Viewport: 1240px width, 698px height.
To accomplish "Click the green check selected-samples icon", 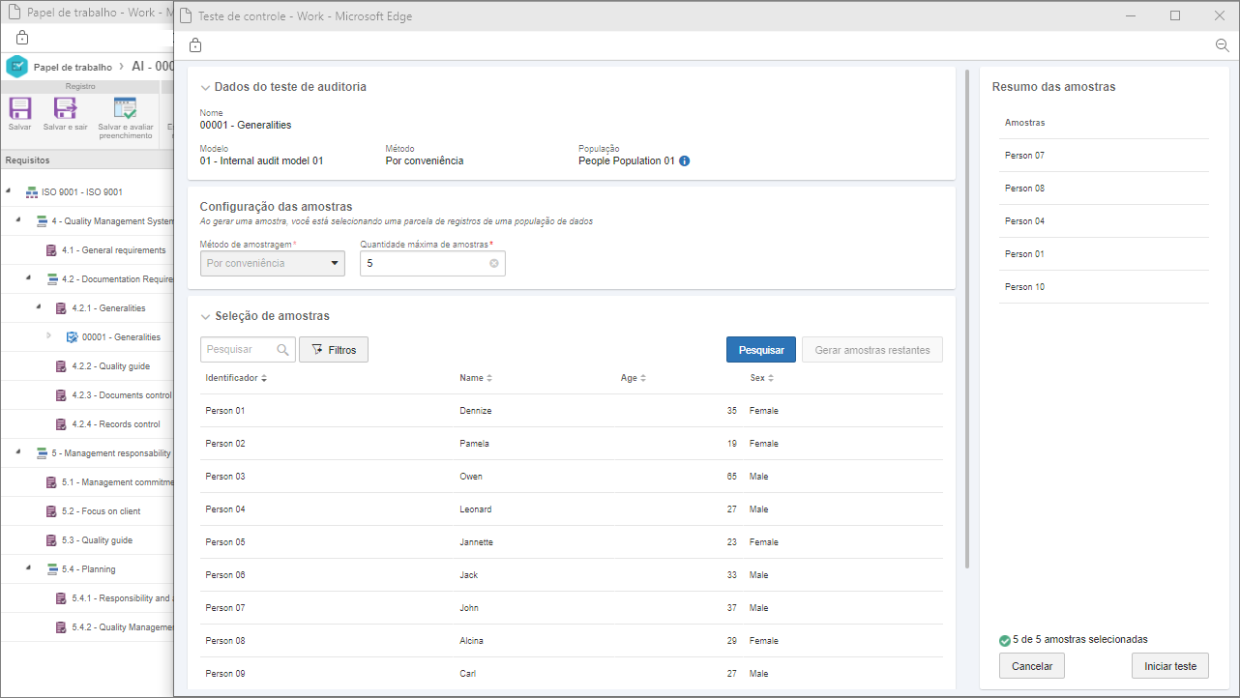I will pyautogui.click(x=1005, y=640).
